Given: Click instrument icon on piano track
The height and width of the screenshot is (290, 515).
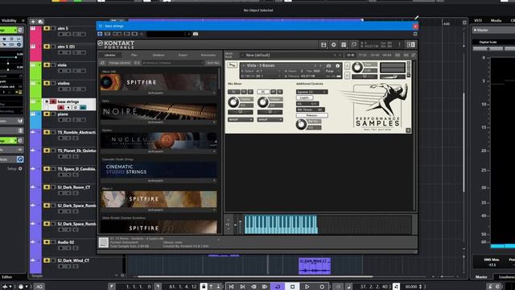Looking at the screenshot, I should tap(33, 114).
